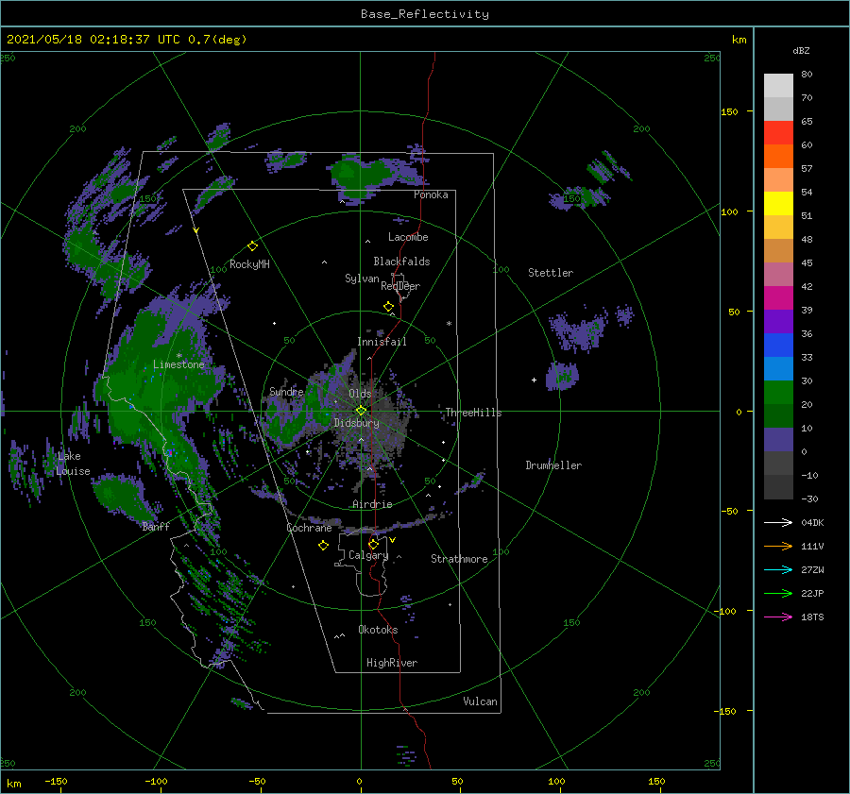Click the Banff label
The height and width of the screenshot is (794, 850).
click(x=156, y=526)
